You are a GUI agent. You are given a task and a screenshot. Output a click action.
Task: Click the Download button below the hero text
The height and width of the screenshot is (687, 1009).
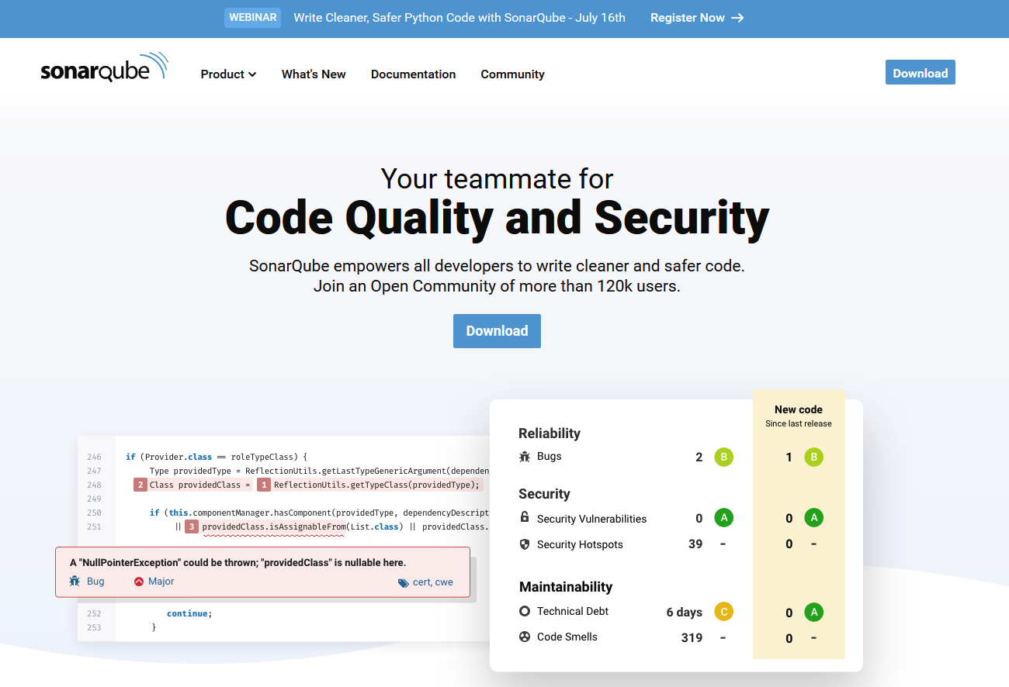coord(497,331)
